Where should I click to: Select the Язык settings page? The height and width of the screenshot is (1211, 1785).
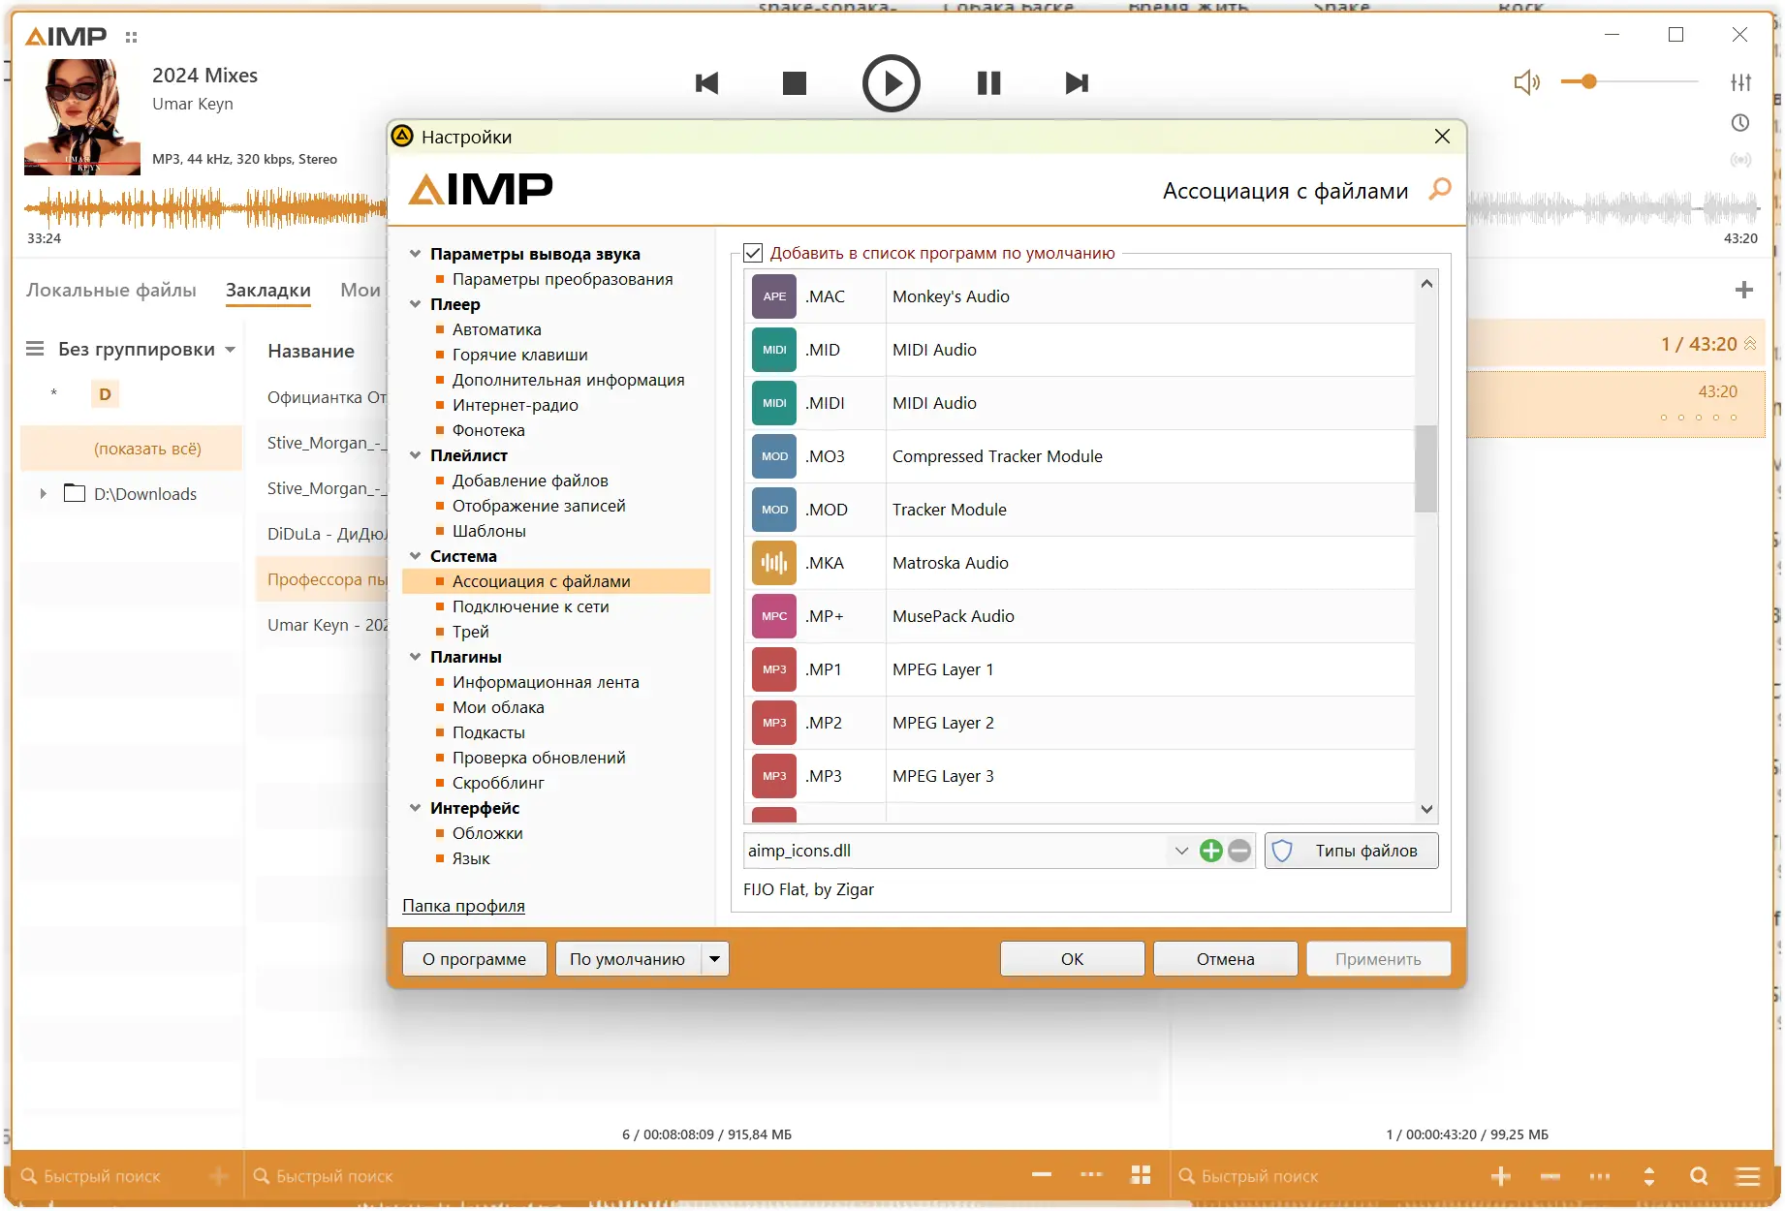[471, 858]
